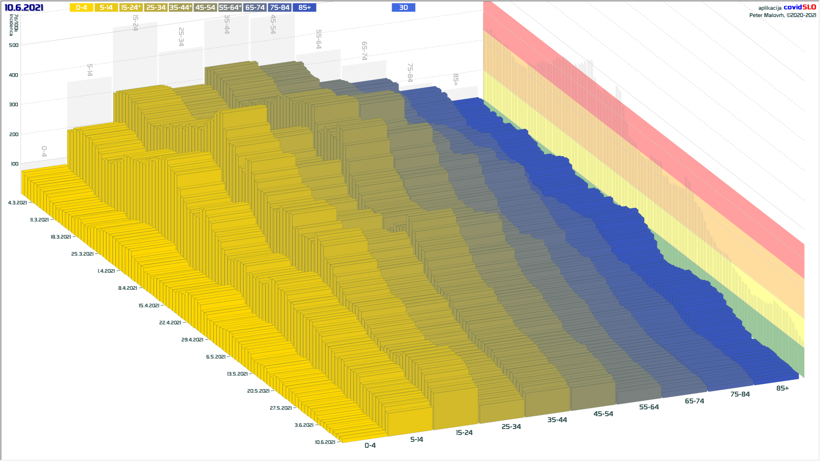
Task: Open the covidSLO application link
Action: point(799,7)
